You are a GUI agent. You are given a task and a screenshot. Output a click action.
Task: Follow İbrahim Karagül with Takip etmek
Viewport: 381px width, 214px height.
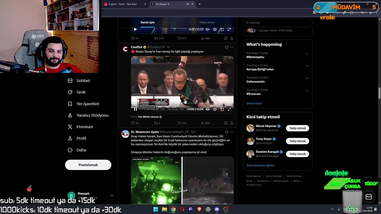click(298, 154)
